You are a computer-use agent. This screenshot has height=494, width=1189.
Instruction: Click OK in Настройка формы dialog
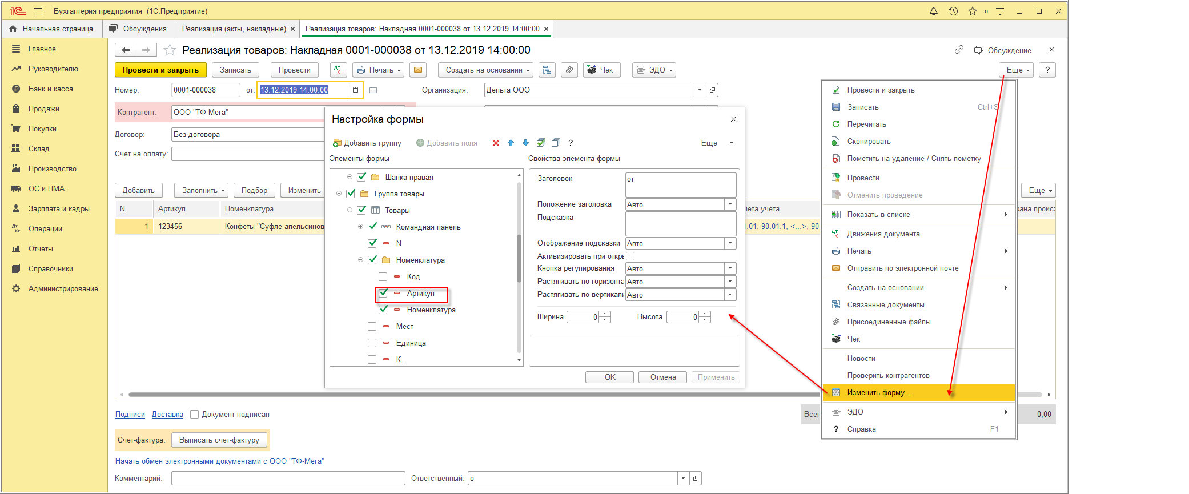click(x=610, y=377)
